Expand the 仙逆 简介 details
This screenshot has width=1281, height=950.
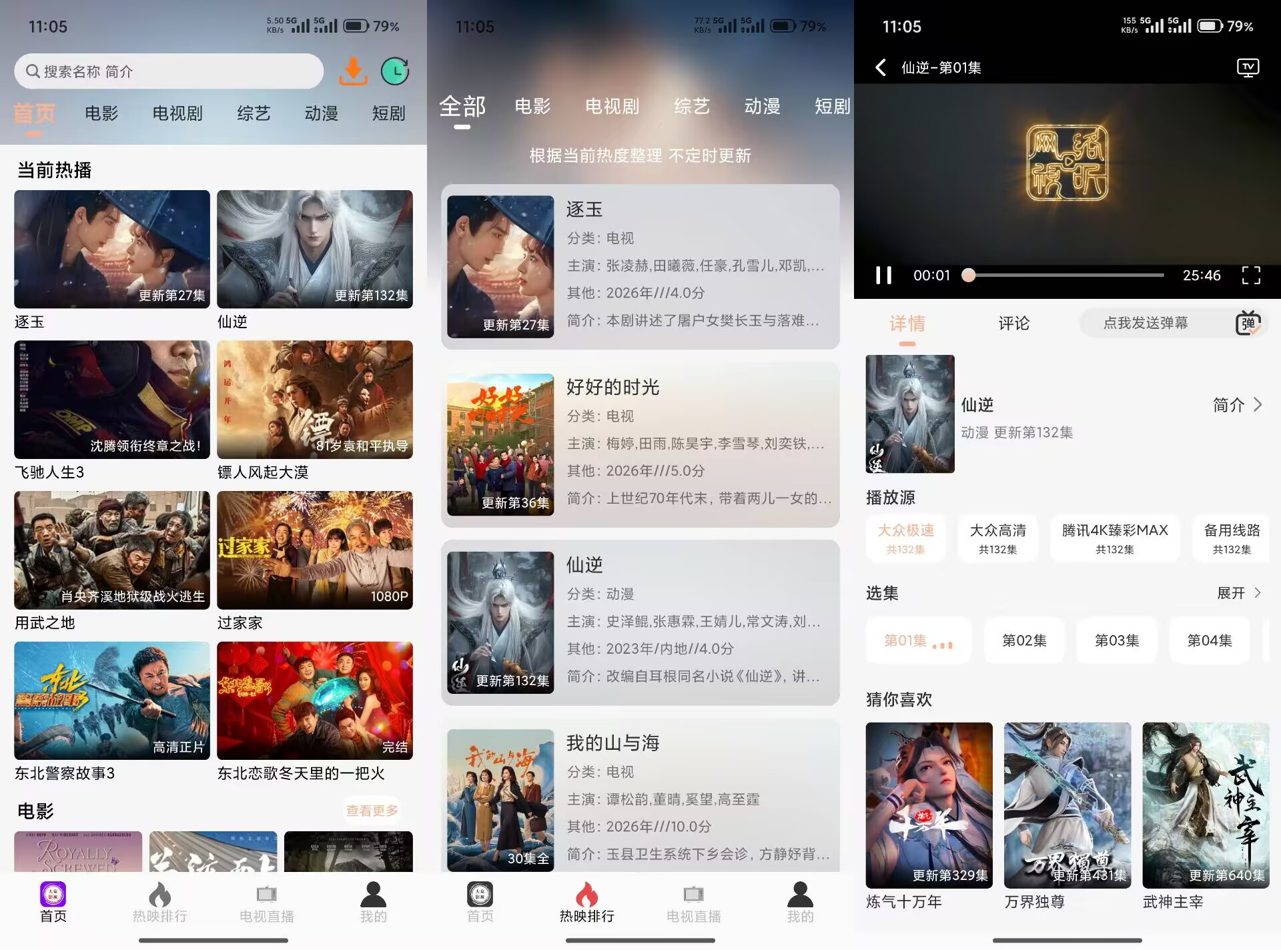click(1238, 405)
